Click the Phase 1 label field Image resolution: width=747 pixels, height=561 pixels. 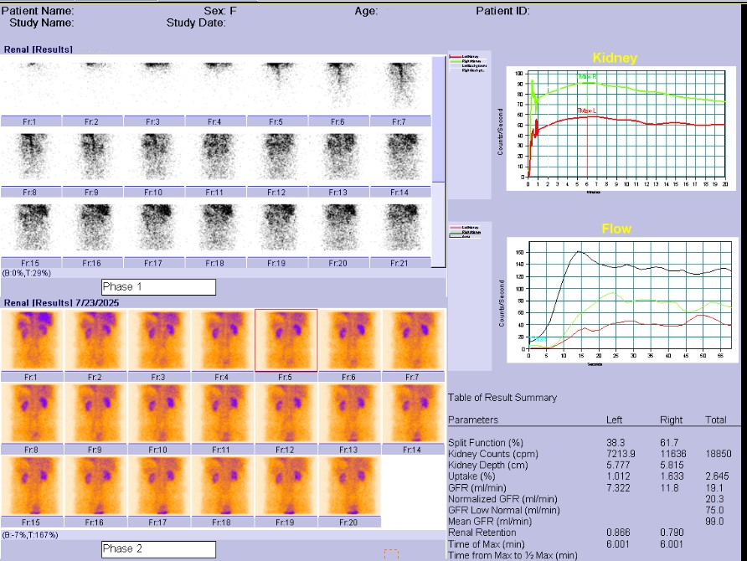tap(158, 287)
